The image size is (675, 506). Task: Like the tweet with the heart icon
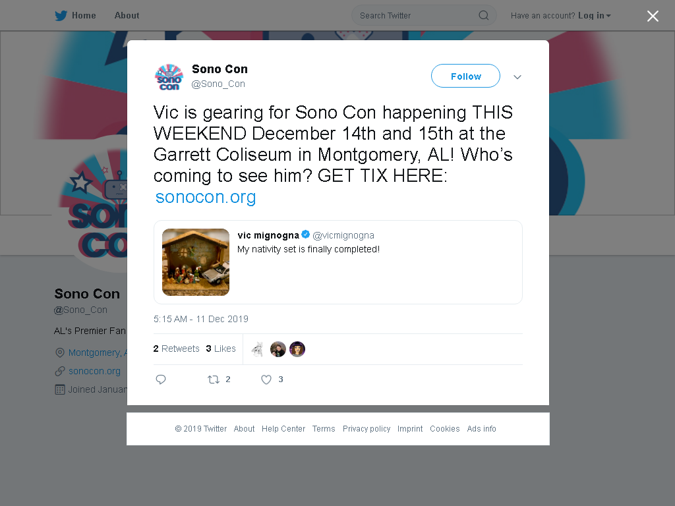pos(266,379)
